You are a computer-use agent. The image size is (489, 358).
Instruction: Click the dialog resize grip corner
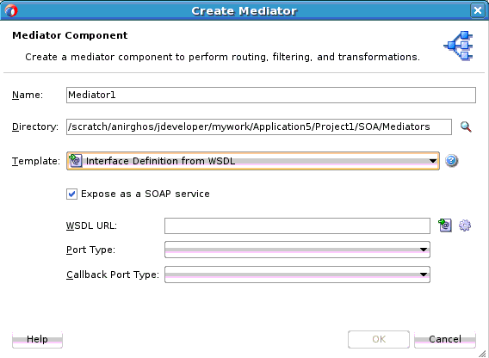(483, 353)
